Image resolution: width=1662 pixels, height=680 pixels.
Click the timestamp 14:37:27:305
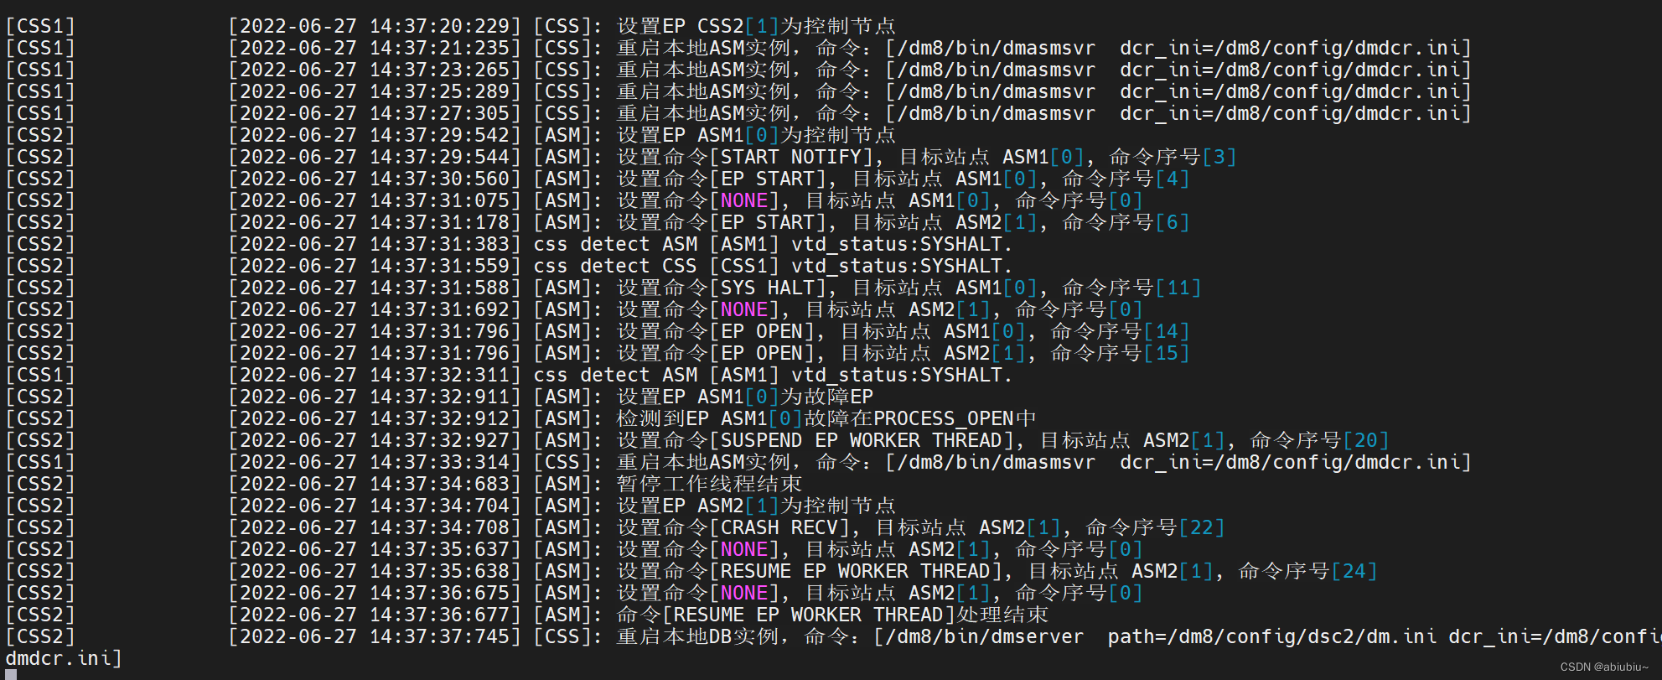441,114
